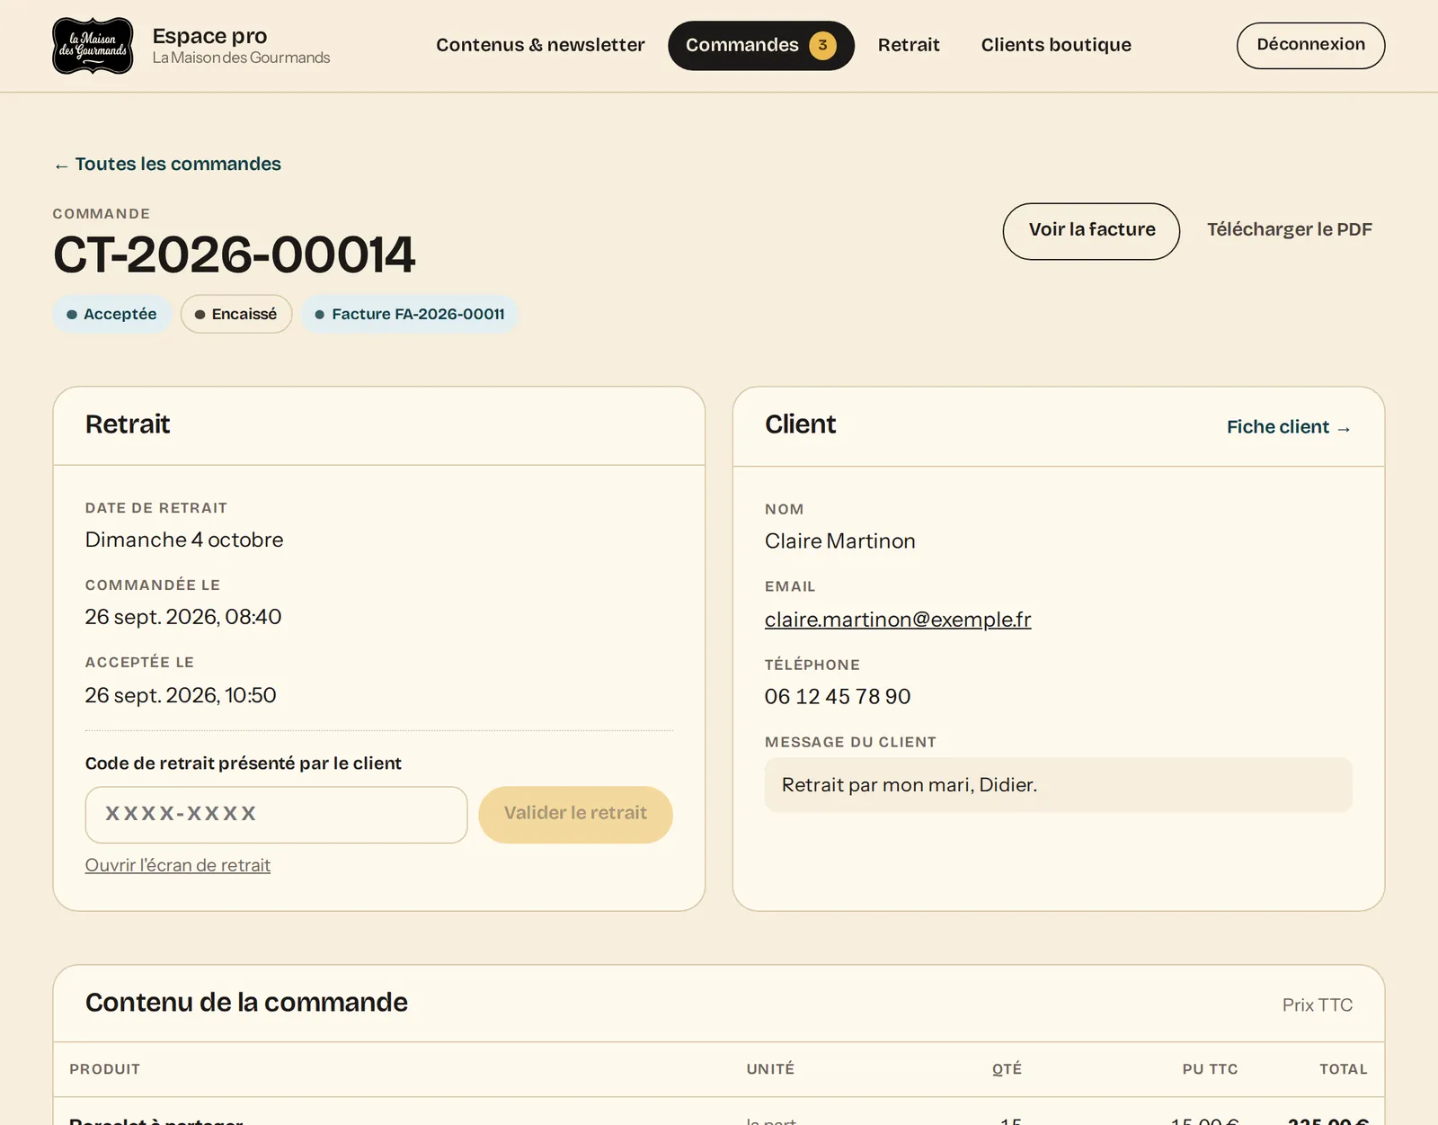The image size is (1438, 1125).
Task: Open Contenus & newsletter menu
Action: pos(540,45)
